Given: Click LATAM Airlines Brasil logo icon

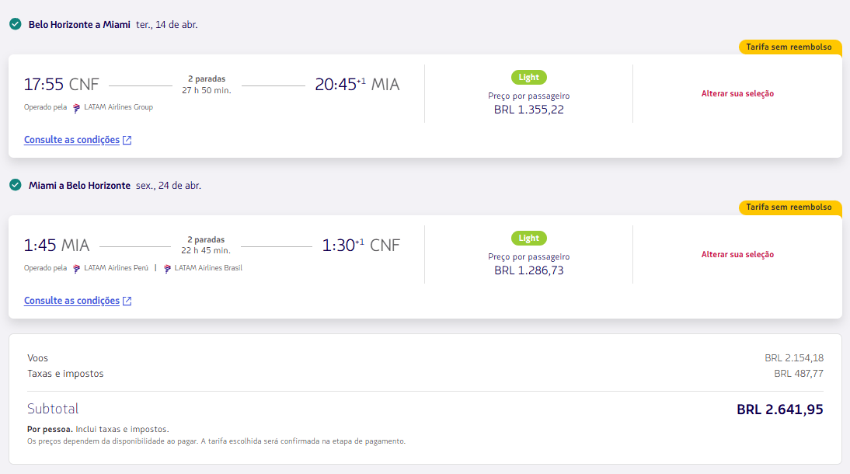Looking at the screenshot, I should coord(167,268).
